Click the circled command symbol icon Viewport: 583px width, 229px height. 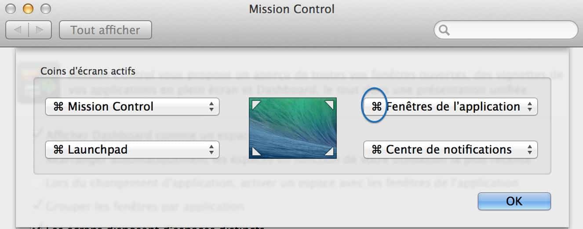pyautogui.click(x=376, y=107)
